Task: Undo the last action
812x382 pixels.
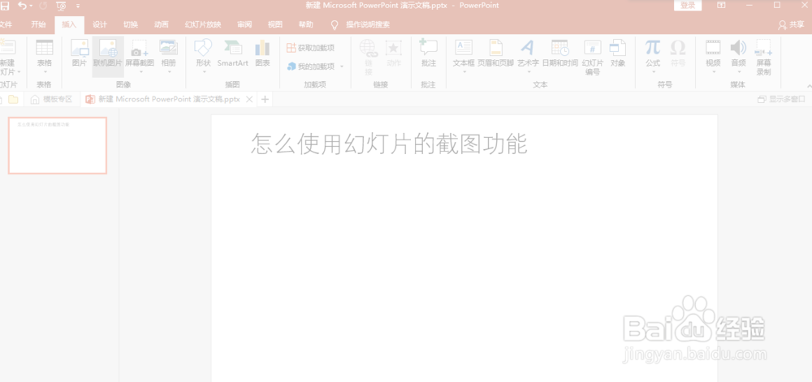Action: [22, 6]
